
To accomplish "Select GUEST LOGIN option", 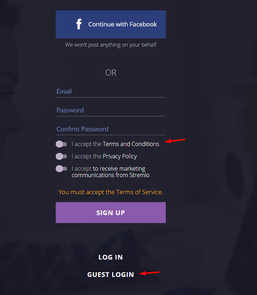I will point(110,274).
